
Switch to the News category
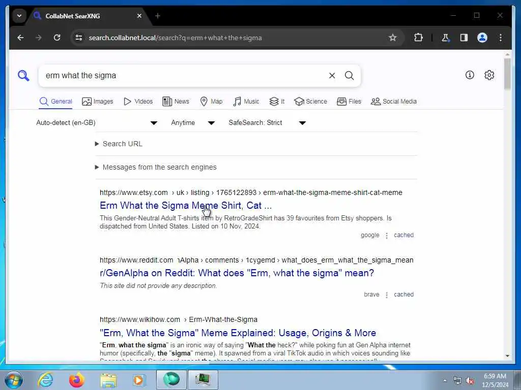(176, 102)
